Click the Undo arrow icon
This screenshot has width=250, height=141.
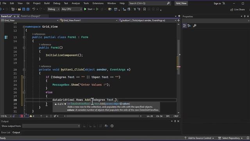[34, 9]
